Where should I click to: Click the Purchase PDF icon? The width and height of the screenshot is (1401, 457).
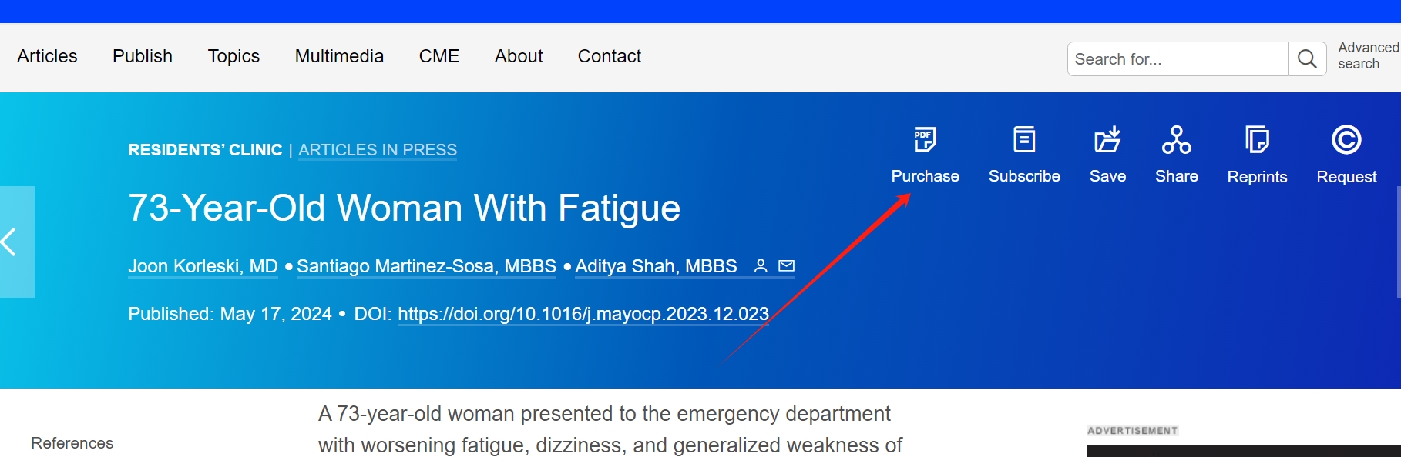(x=924, y=140)
